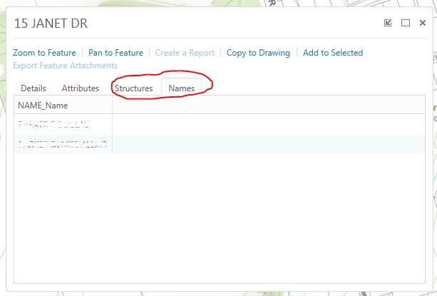
Task: Click the Zoom to Feature link
Action: click(x=44, y=53)
